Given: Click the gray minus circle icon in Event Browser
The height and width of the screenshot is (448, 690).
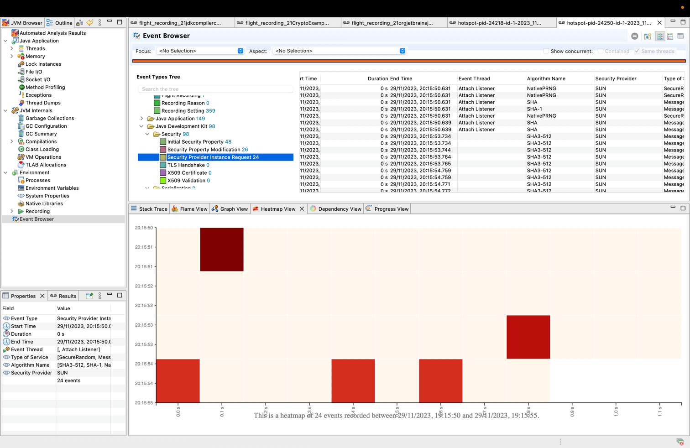Looking at the screenshot, I should point(634,36).
